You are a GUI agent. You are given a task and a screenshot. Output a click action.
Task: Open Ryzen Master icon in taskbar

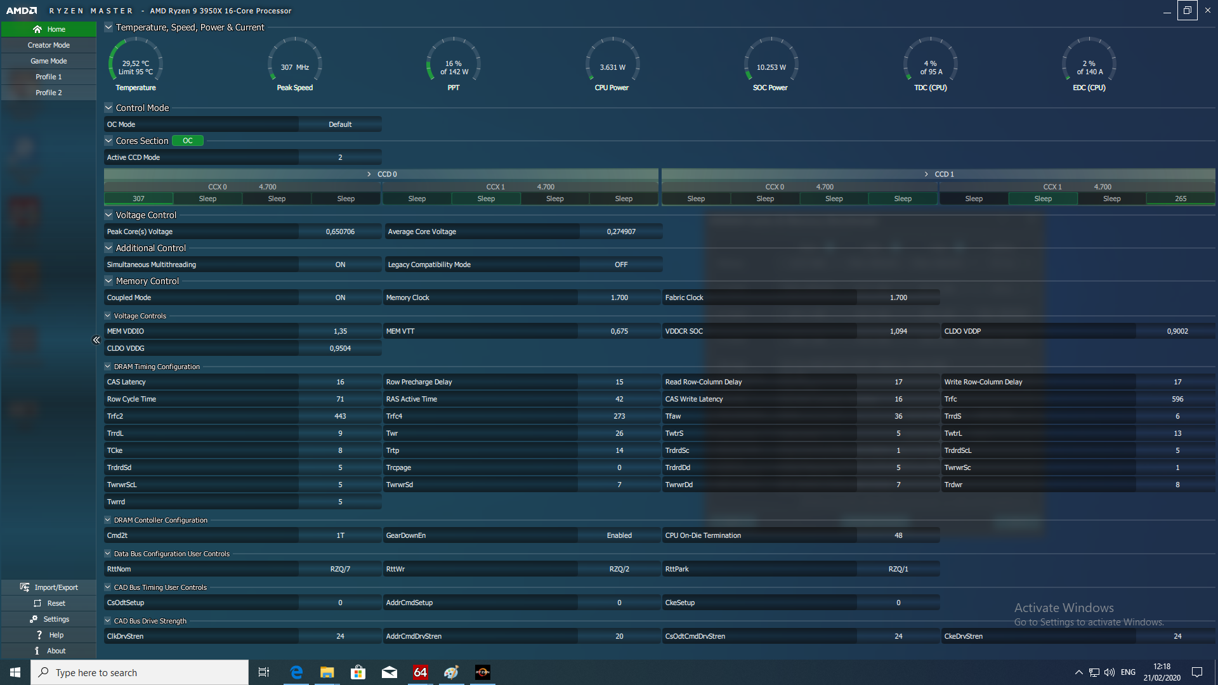482,672
